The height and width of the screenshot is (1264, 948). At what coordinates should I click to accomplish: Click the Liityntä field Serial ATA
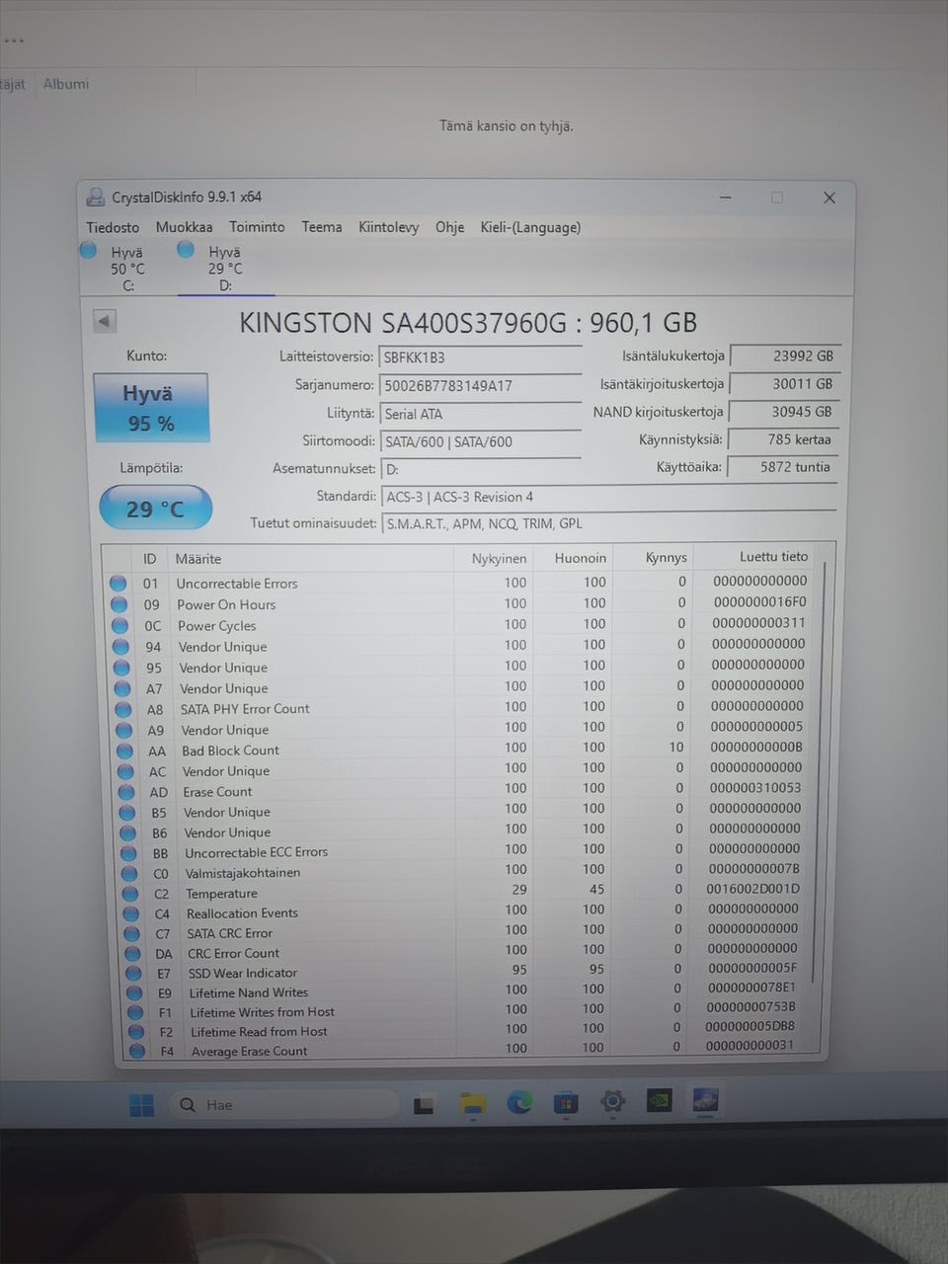pyautogui.click(x=480, y=414)
